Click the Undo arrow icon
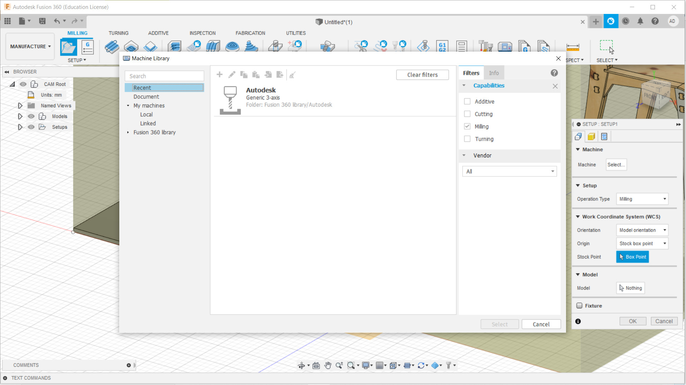 click(57, 21)
